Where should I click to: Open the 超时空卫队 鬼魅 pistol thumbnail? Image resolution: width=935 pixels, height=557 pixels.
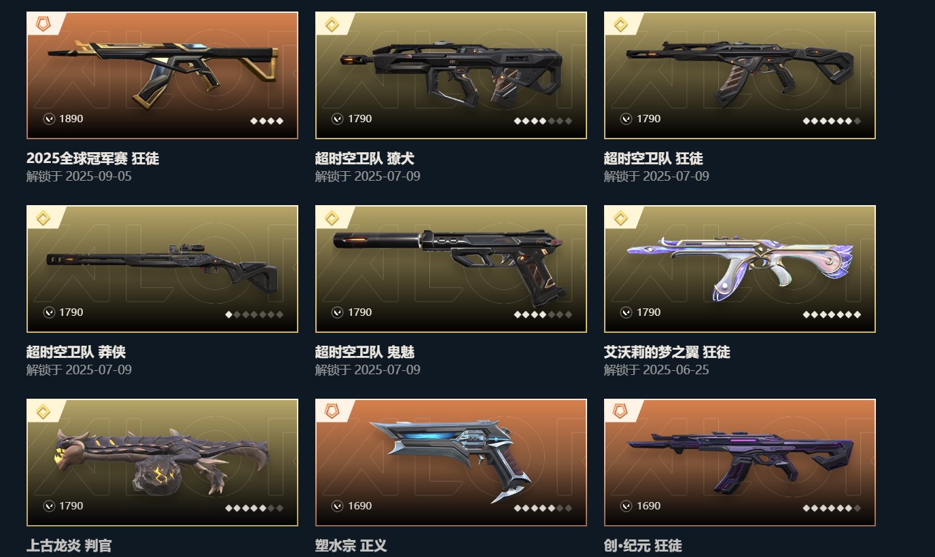(x=451, y=269)
